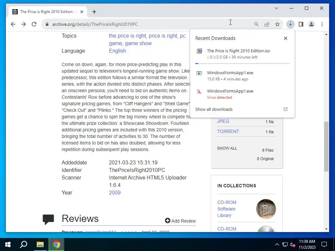Open the Chrome side panel
The height and width of the screenshot is (251, 335).
[301, 24]
